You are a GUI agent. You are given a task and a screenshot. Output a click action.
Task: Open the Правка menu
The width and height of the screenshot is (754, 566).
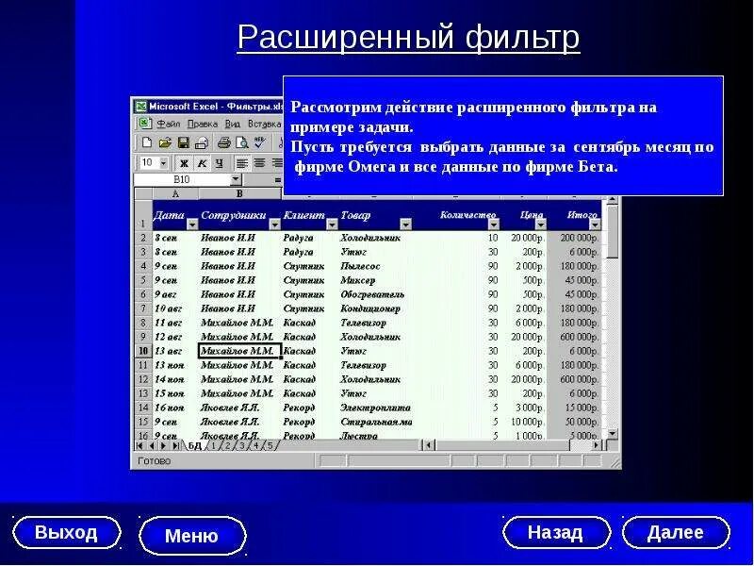(203, 124)
